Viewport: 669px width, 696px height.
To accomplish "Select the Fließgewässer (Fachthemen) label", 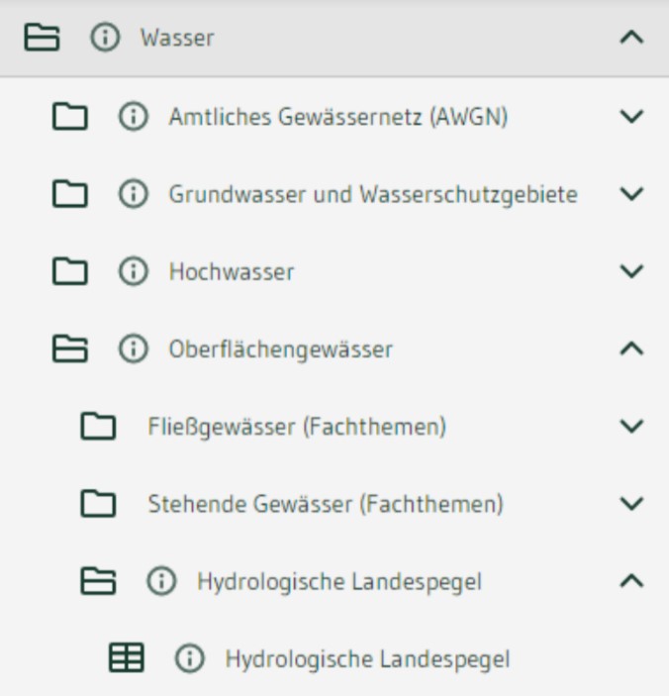I will pos(297,427).
